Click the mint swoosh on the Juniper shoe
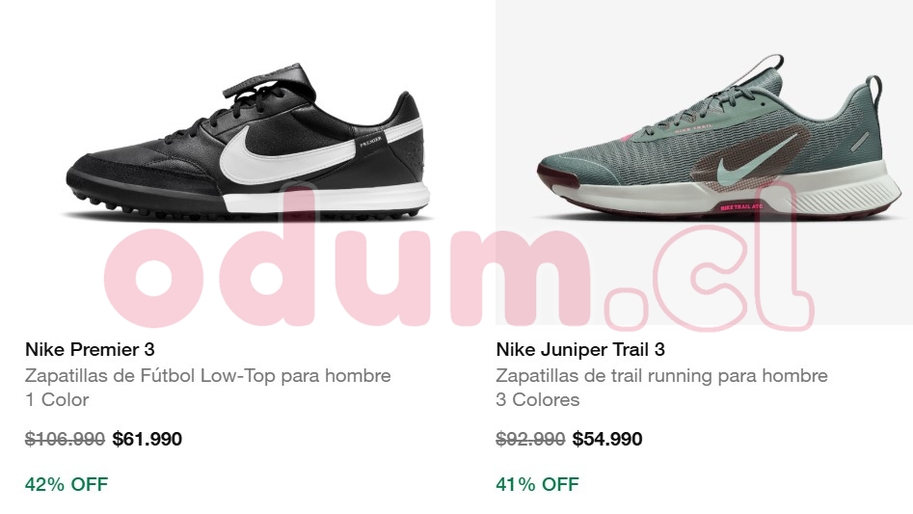 tap(748, 159)
